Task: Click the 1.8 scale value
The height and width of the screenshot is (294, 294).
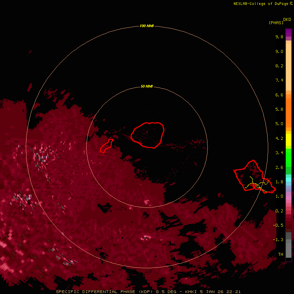Action: pyautogui.click(x=279, y=182)
